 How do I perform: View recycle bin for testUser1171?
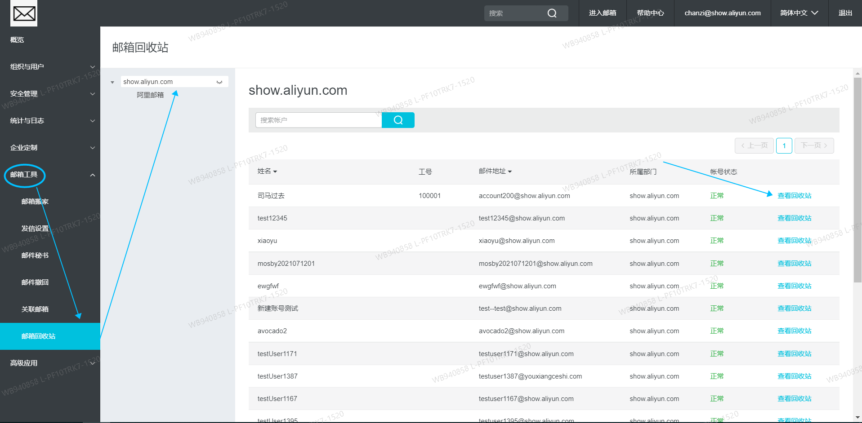point(794,354)
